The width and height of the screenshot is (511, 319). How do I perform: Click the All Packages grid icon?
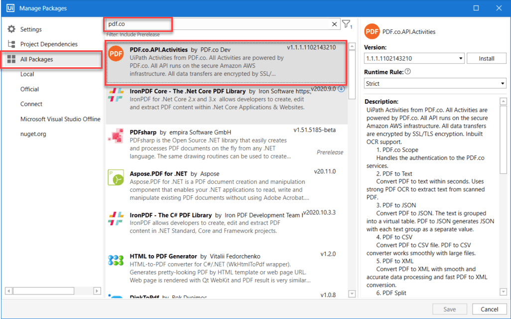pos(11,59)
